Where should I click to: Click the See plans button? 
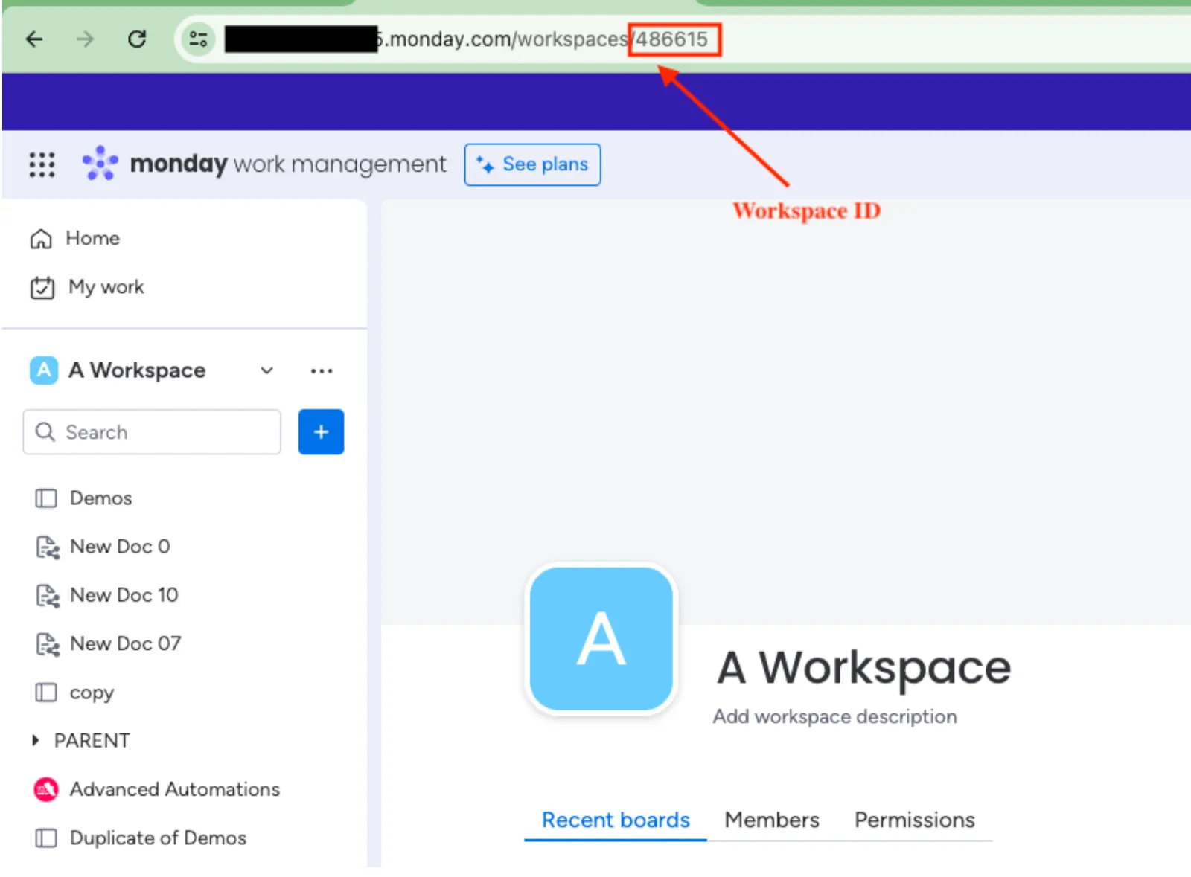532,164
